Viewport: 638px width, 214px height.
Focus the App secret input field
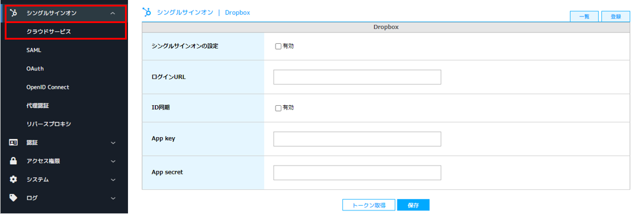click(357, 173)
